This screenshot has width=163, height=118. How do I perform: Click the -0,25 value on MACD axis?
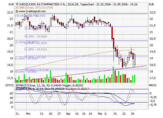pyautogui.click(x=153, y=97)
